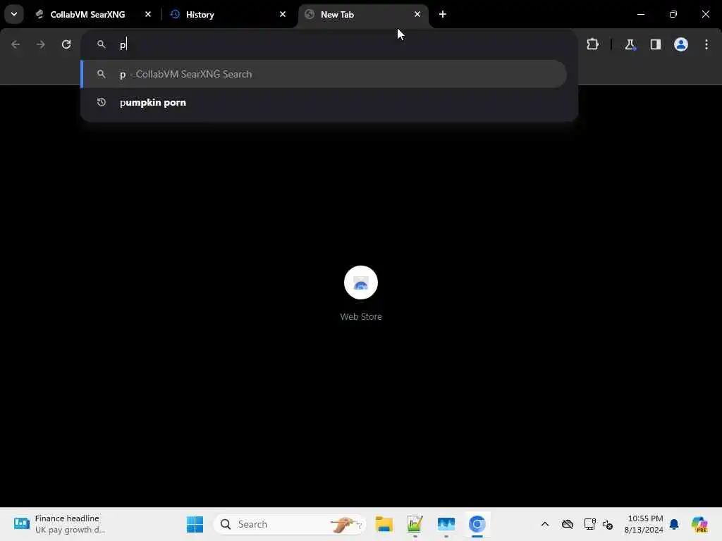Restore down the browser window
This screenshot has width=722, height=541.
tap(673, 14)
